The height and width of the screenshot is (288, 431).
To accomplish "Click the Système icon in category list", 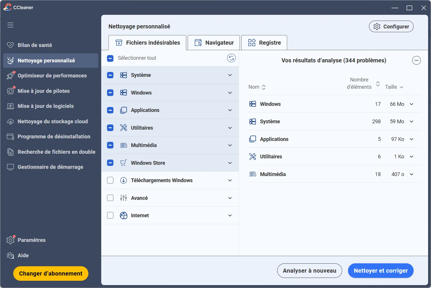I will tap(124, 75).
